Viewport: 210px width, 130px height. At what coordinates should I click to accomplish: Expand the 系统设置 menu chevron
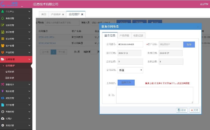29,125
